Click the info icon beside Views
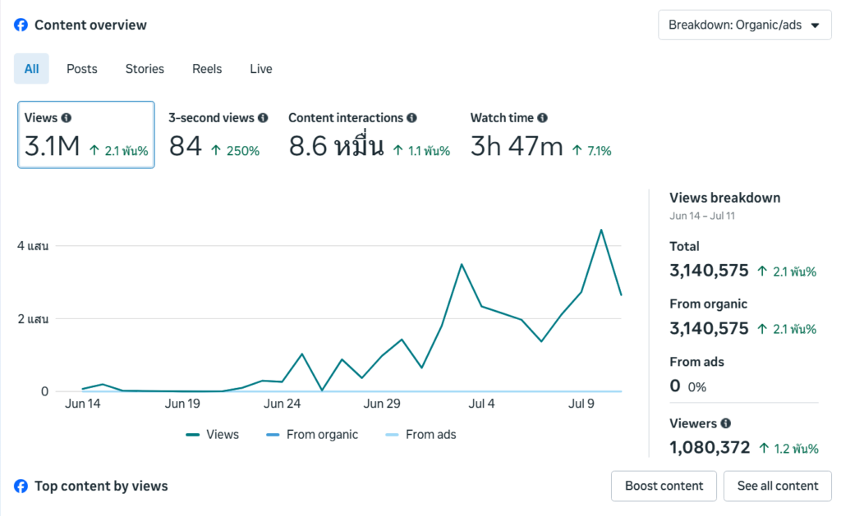This screenshot has width=841, height=516. (66, 118)
